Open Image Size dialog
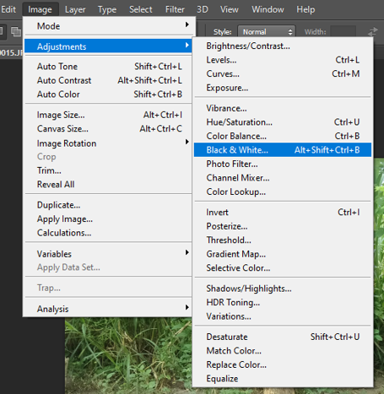 pos(109,115)
